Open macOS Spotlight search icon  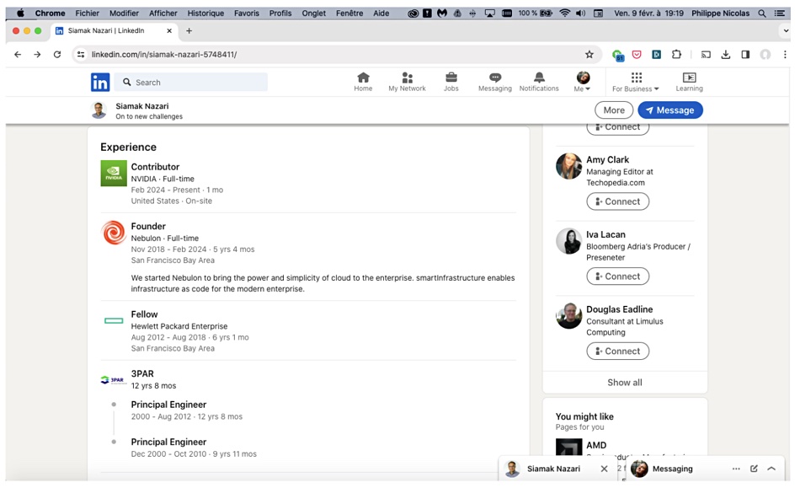point(762,13)
